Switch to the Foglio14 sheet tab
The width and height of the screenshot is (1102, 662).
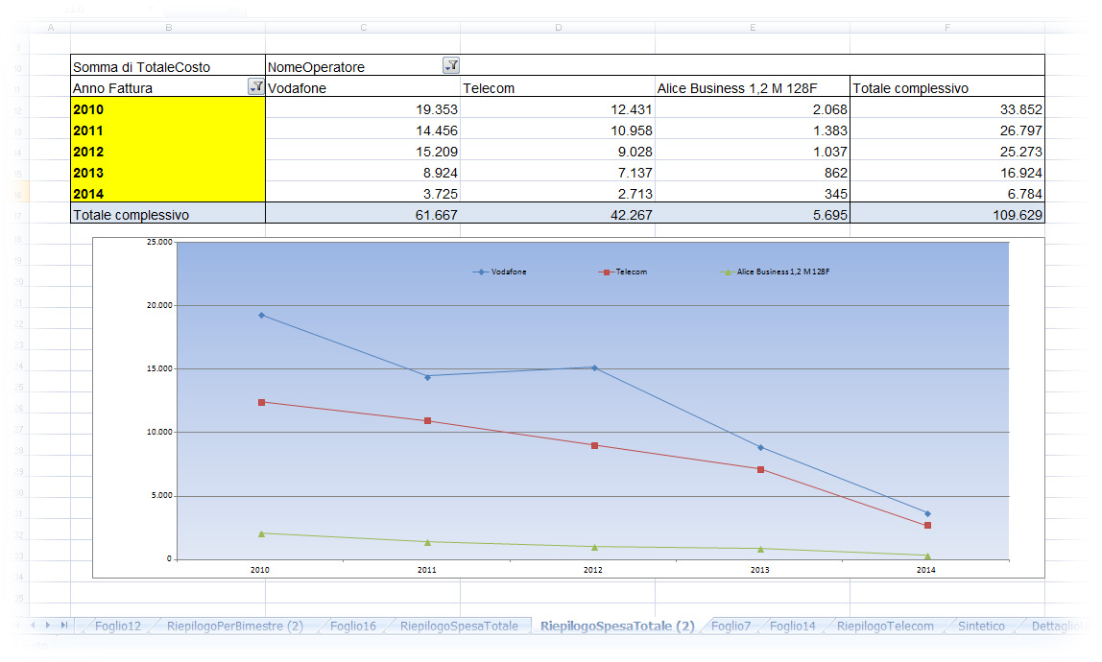tap(793, 626)
